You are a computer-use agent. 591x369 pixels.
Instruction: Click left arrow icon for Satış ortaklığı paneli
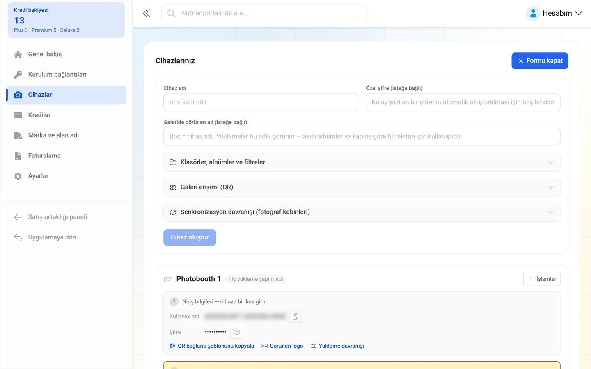18,217
